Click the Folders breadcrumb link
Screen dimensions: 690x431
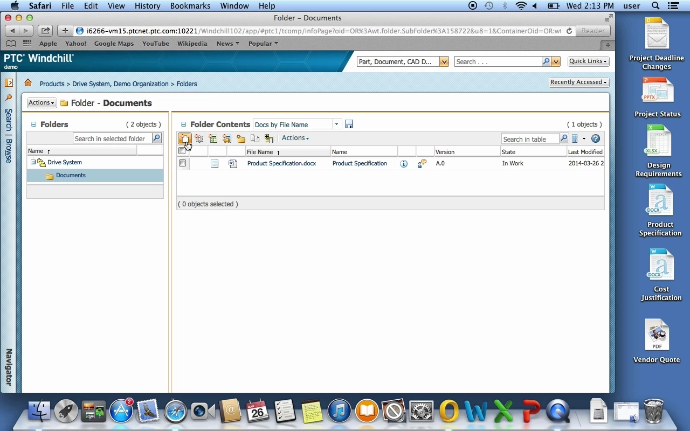pyautogui.click(x=187, y=84)
